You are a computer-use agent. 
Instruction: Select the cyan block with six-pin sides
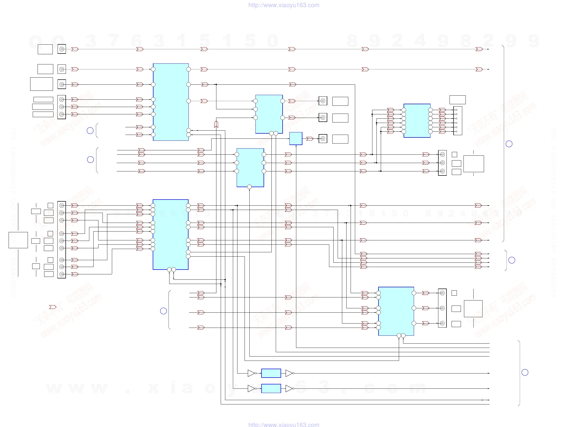click(417, 121)
